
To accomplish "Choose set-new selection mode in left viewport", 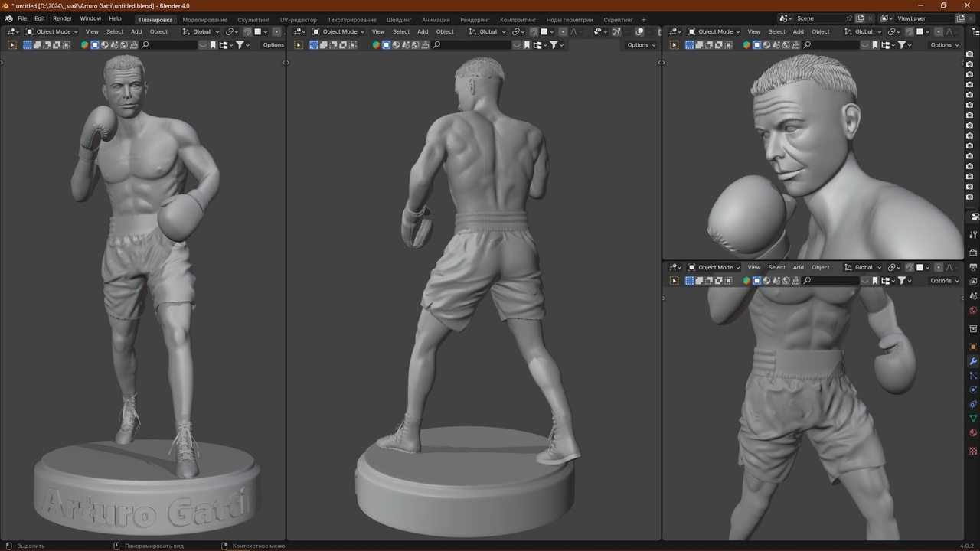I will 28,45.
